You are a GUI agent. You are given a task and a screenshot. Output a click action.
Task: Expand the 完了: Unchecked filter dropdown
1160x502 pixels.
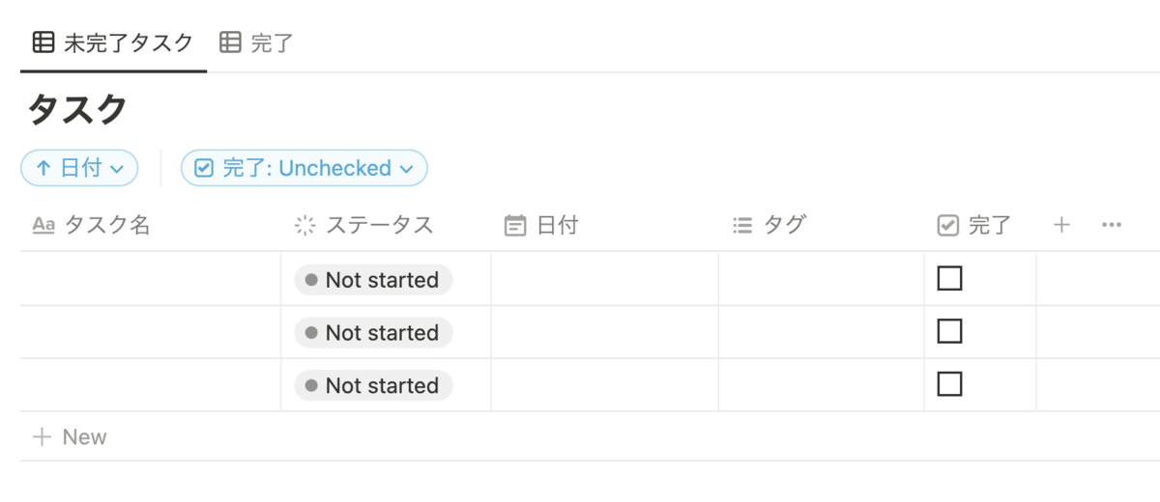(x=304, y=168)
